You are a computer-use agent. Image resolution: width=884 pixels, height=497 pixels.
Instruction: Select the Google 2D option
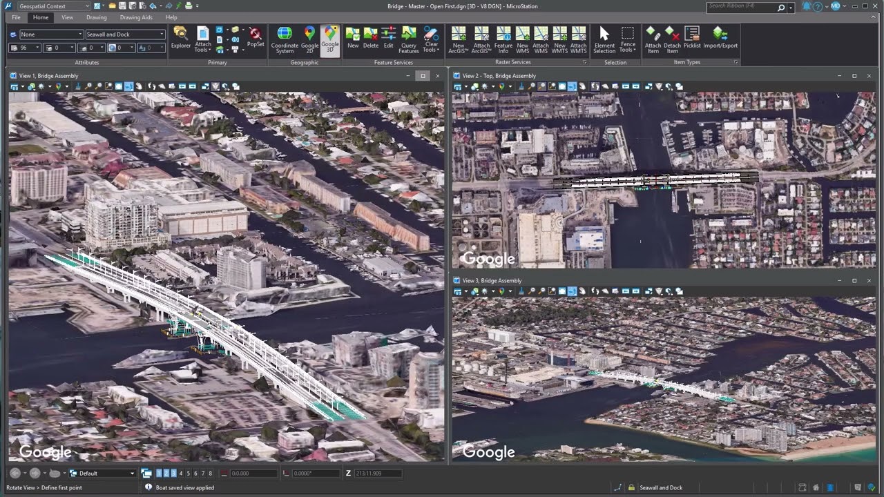(x=309, y=40)
